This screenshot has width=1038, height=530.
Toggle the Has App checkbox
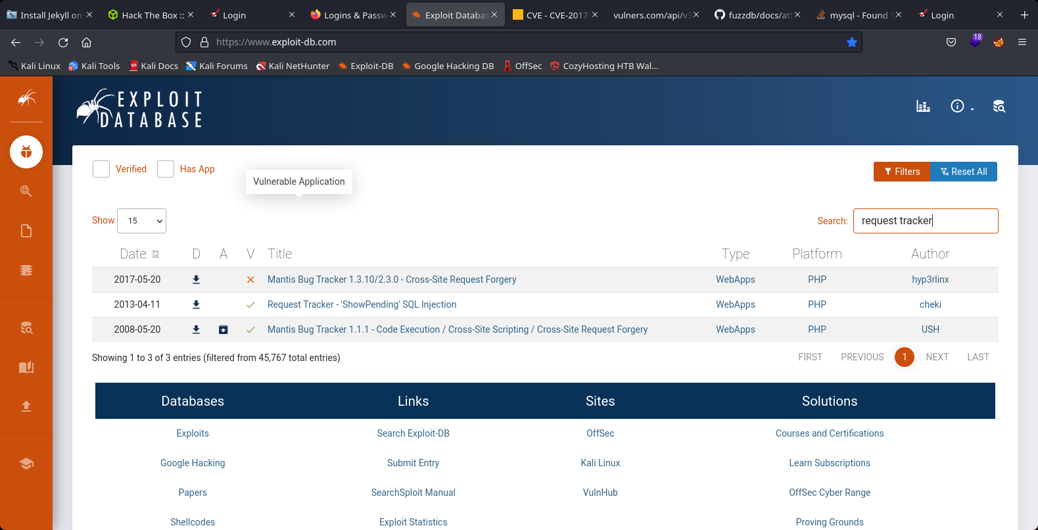tap(166, 169)
